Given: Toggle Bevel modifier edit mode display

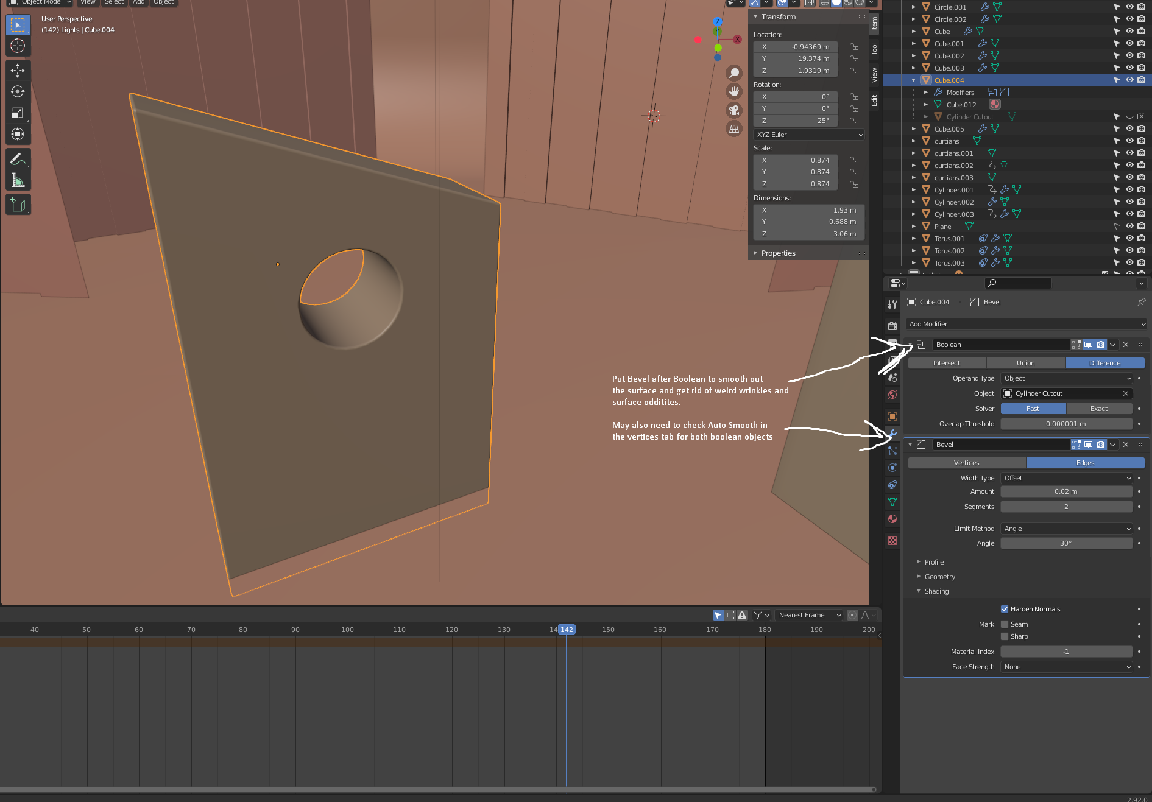Looking at the screenshot, I should pos(1076,445).
